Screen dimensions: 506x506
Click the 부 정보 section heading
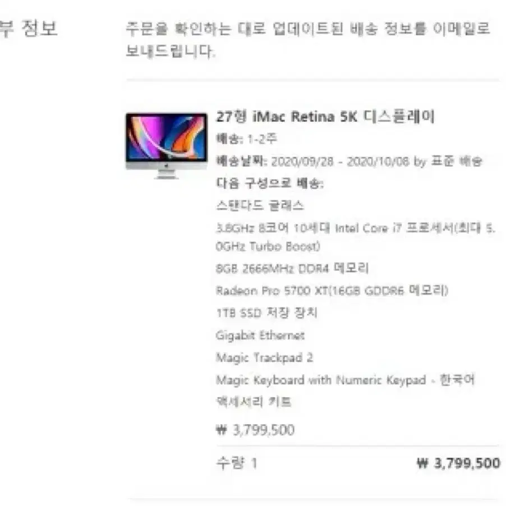[29, 29]
